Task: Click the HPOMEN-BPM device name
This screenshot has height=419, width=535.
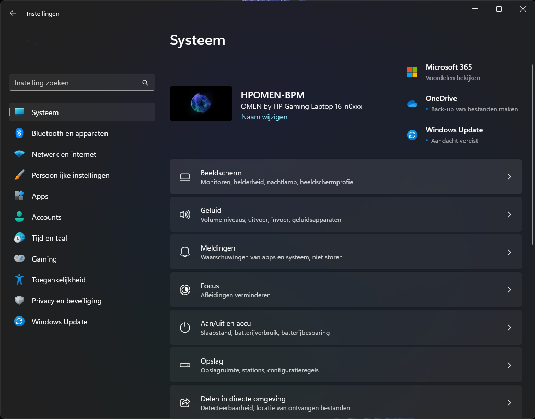Action: point(272,95)
